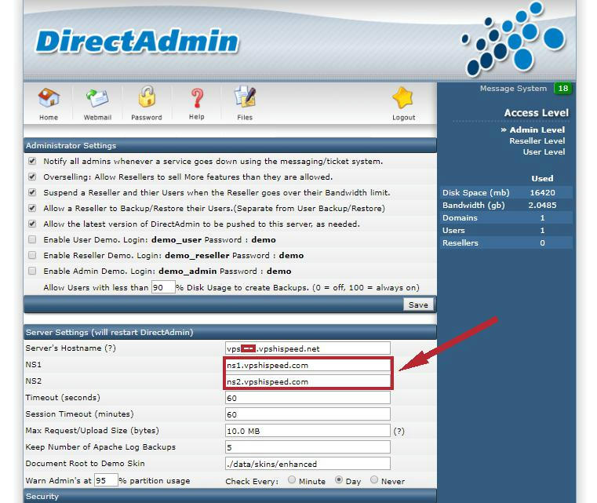Toggle Allow Reseller to Backup/Restore Users
Viewport: 597px width, 503px height.
click(x=32, y=208)
